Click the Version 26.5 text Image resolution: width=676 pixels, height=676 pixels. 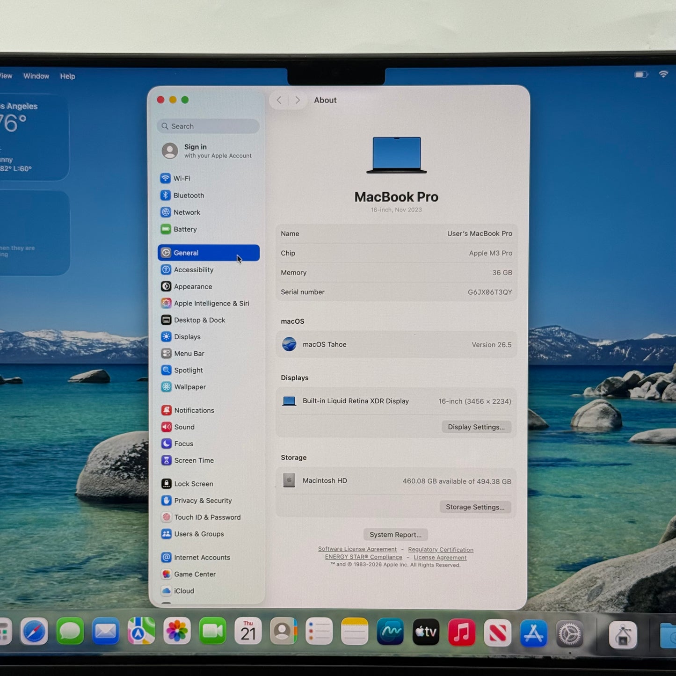pyautogui.click(x=492, y=345)
